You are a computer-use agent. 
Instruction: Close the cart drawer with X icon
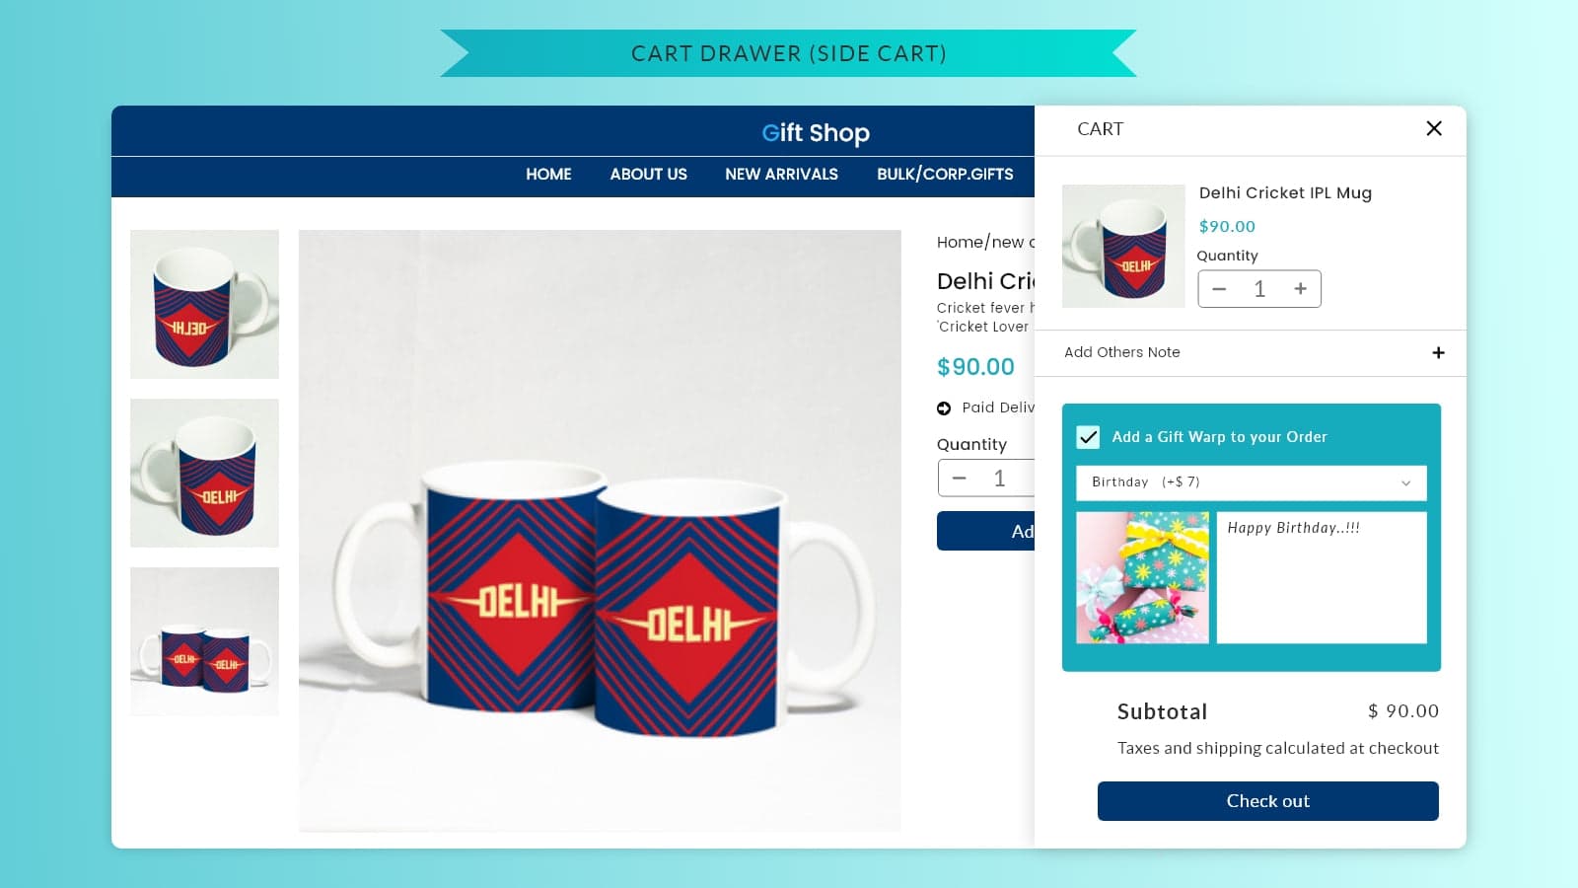pyautogui.click(x=1434, y=128)
